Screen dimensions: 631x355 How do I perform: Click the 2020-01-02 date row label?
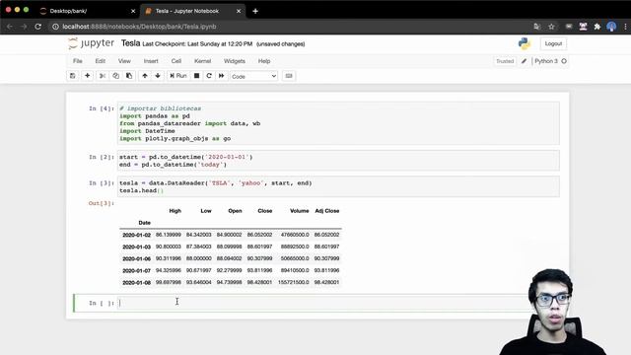pyautogui.click(x=136, y=235)
